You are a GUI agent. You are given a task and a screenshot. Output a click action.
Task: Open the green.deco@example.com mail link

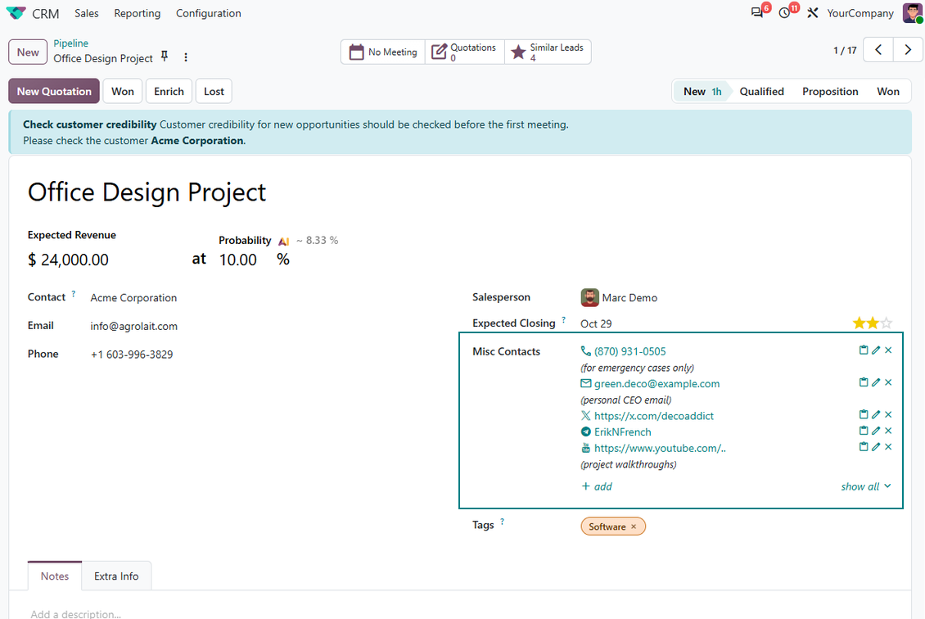click(x=657, y=383)
